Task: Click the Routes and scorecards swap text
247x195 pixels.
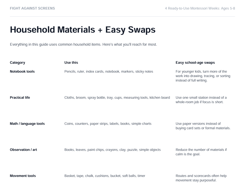Action: [x=201, y=178]
